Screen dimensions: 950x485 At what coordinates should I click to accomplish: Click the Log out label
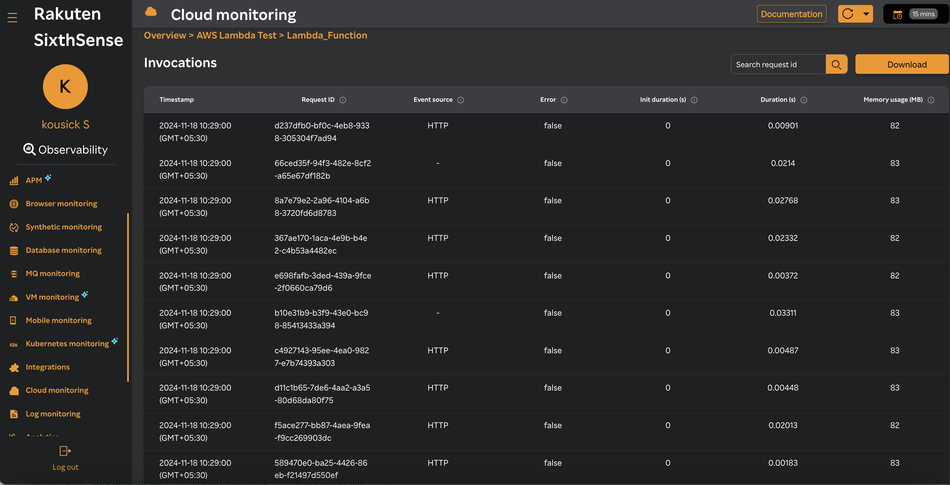point(65,467)
